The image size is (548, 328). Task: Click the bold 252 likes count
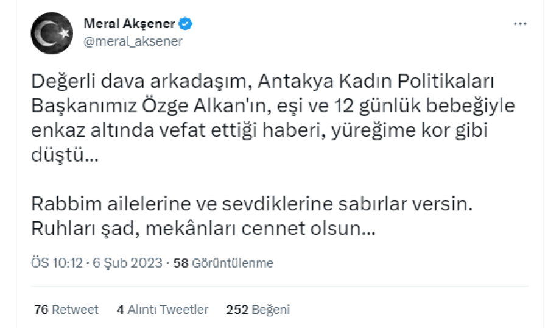click(237, 310)
